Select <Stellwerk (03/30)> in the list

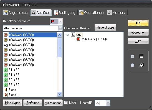pos(21,50)
